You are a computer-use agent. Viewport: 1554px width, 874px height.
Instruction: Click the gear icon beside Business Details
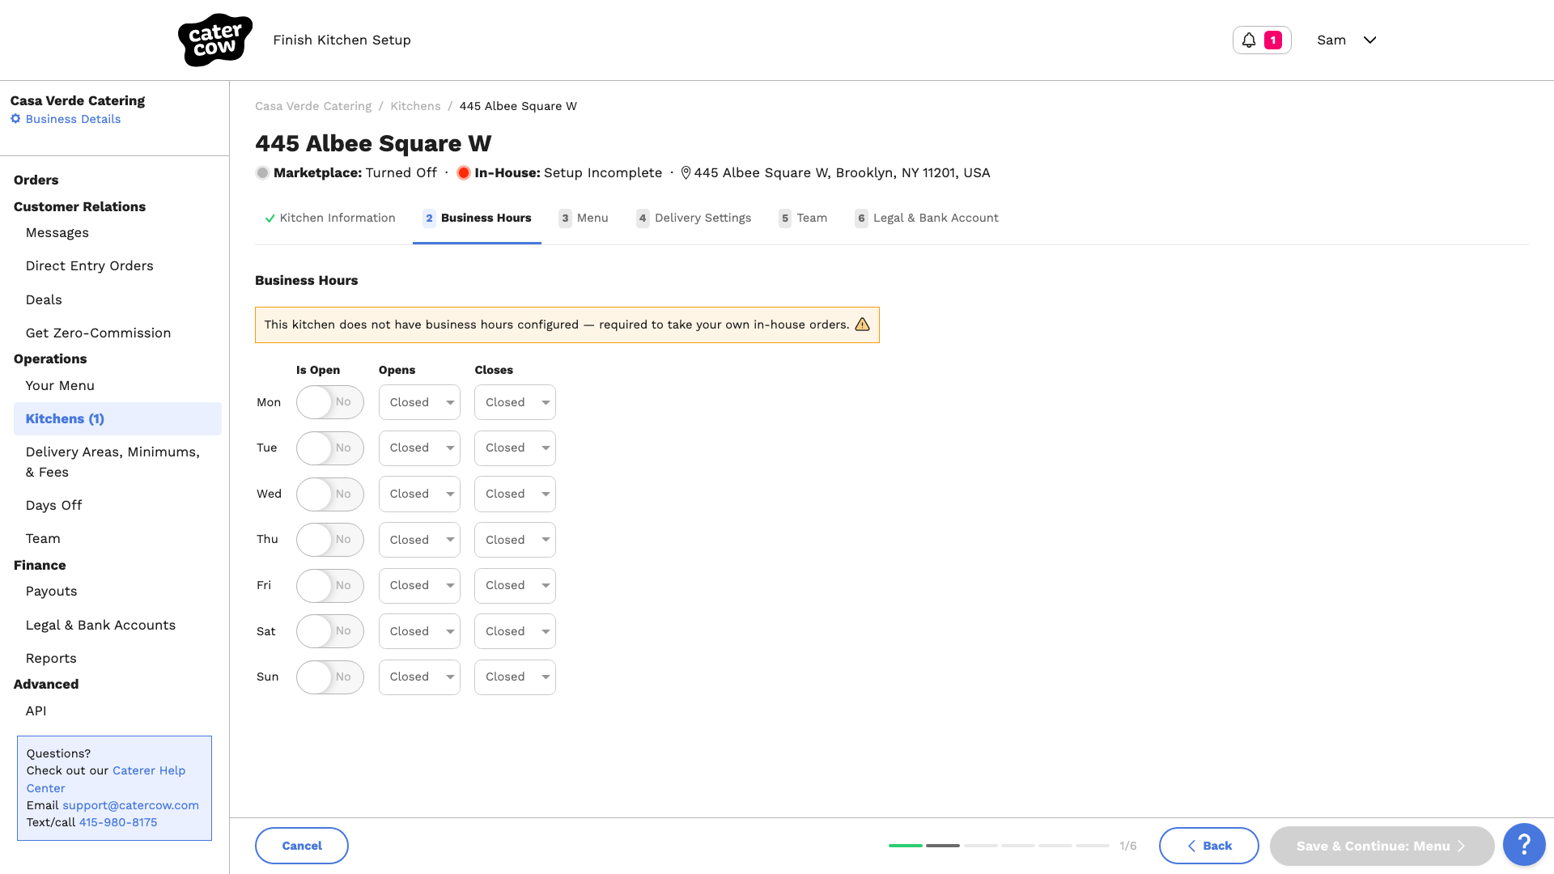click(15, 119)
